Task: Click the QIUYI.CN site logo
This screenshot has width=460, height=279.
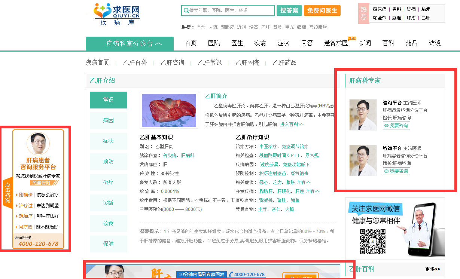Action: [x=116, y=14]
